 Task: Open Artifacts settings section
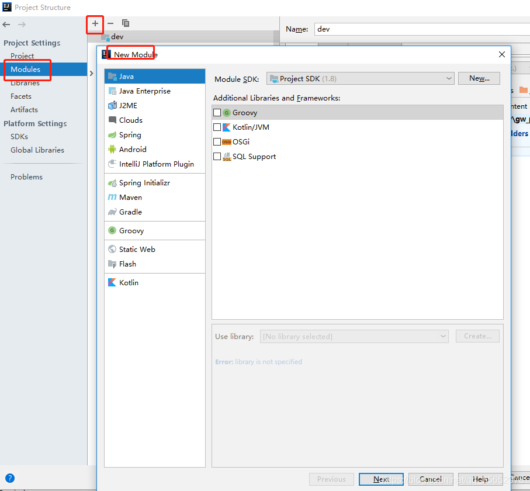[24, 109]
